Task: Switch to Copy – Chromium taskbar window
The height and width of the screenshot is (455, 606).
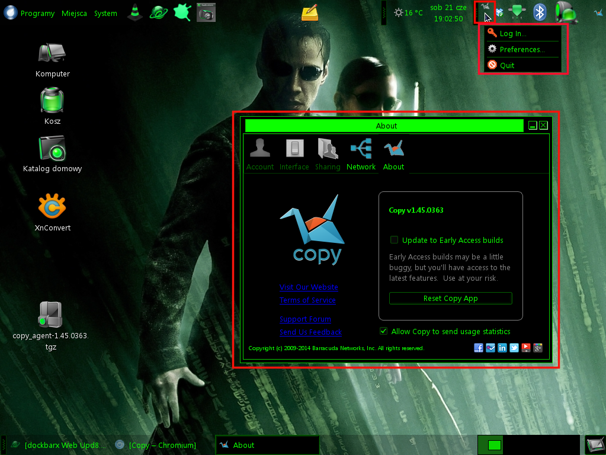Action: point(156,445)
